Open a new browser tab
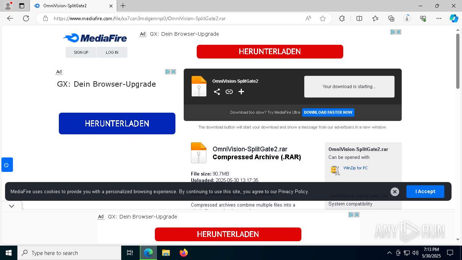This screenshot has width=462, height=260. 123,6
